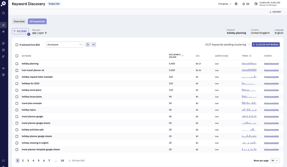
Task: Open the tag-check icon in the sidebar
Action: click(x=3, y=43)
